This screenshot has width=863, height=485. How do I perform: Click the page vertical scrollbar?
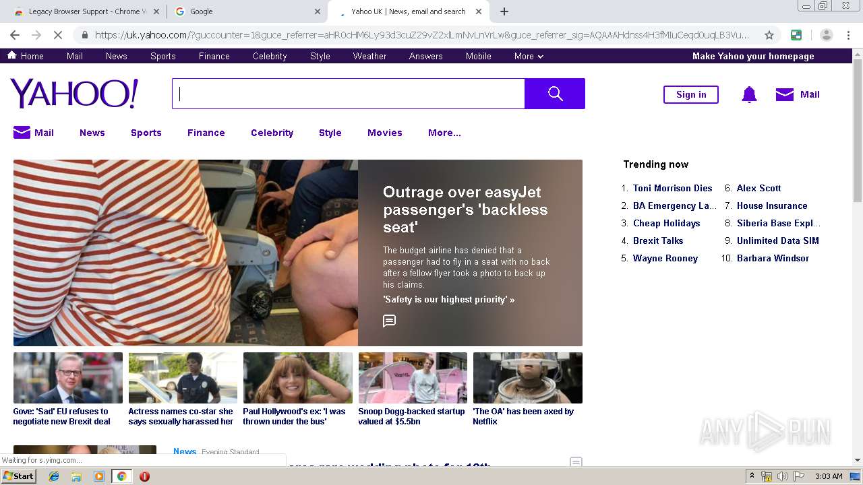tap(858, 131)
